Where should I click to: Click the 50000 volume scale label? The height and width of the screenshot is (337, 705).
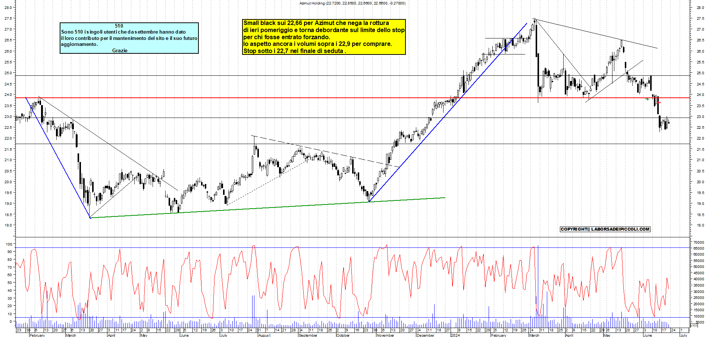[699, 267]
